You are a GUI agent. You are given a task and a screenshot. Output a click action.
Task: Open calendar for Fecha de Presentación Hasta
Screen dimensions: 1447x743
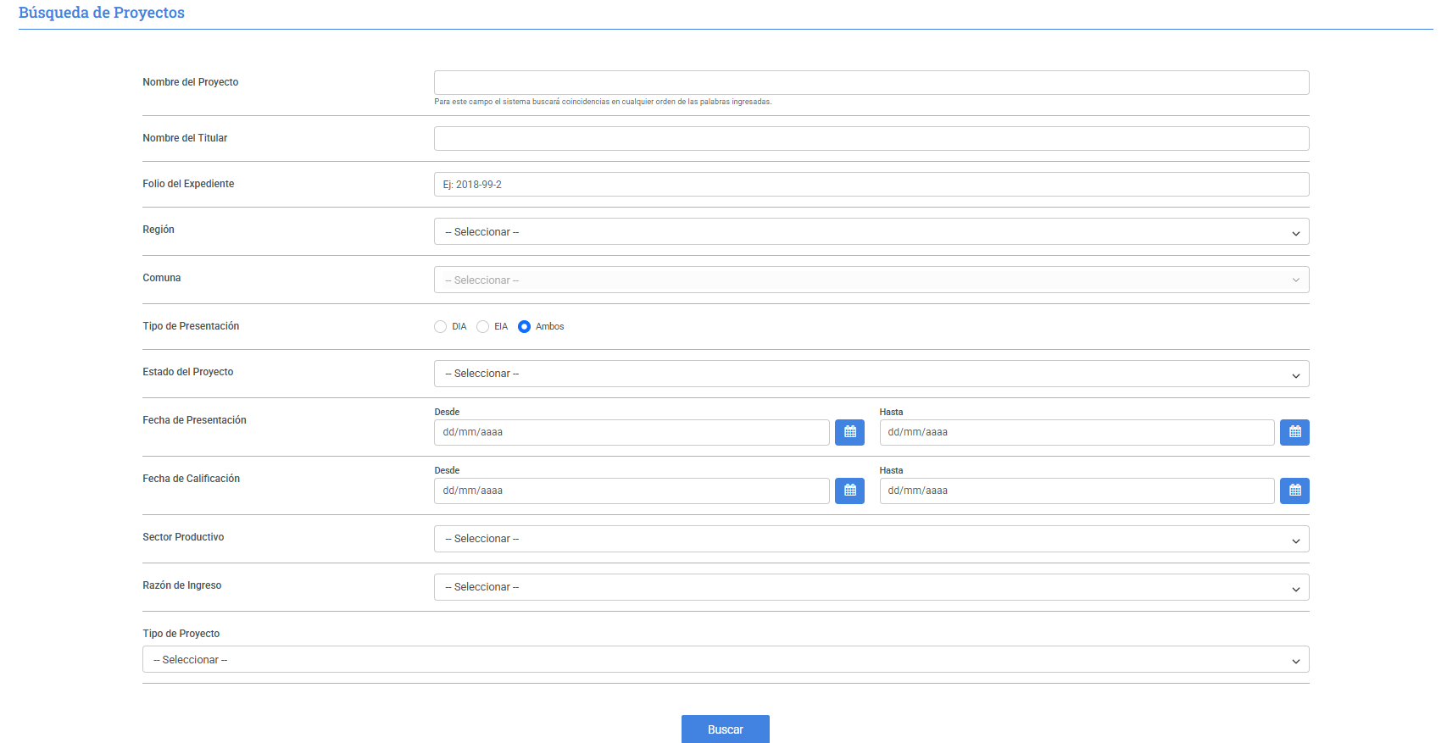click(x=1294, y=432)
